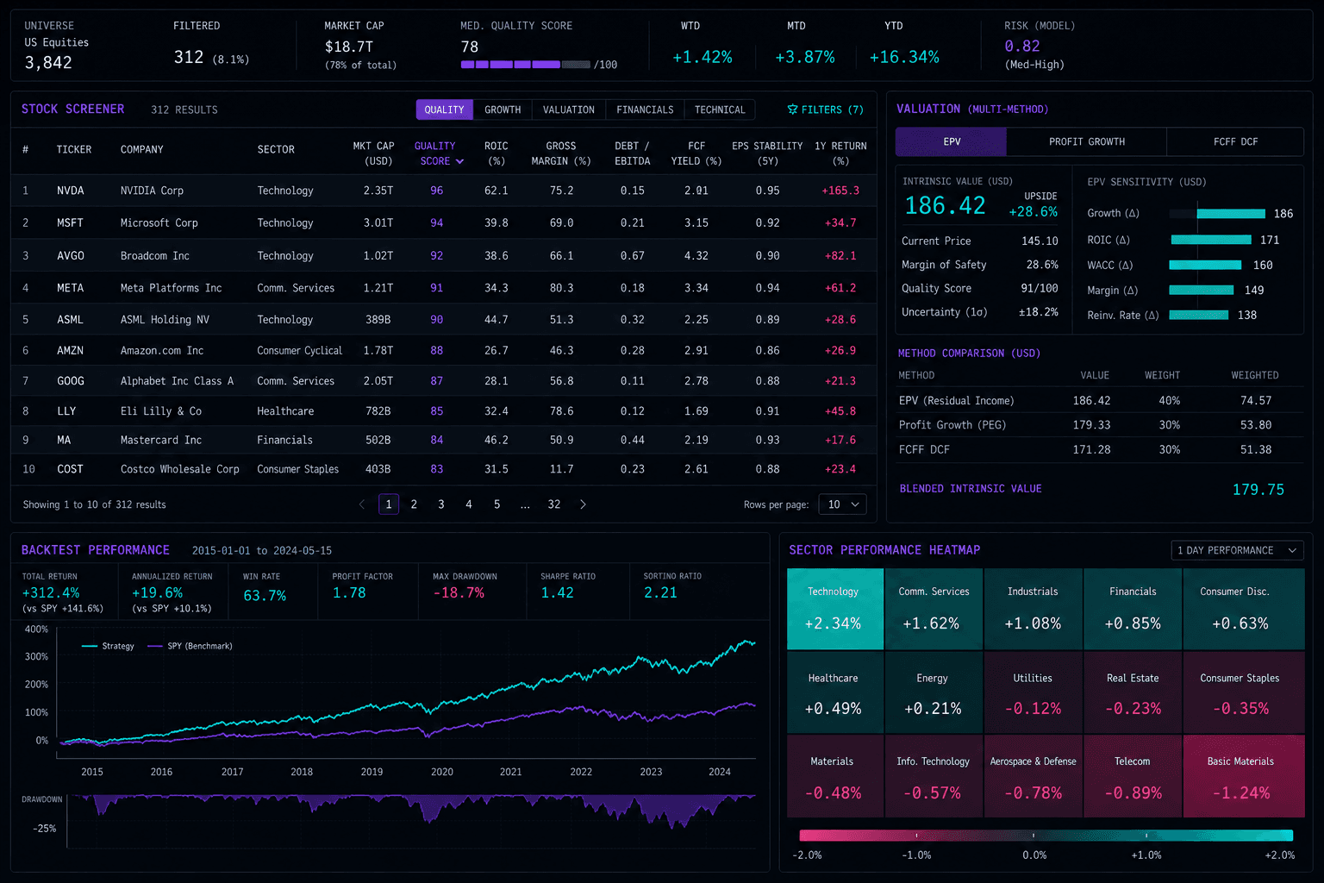Select the Industrials heatmap tile

(x=1033, y=609)
